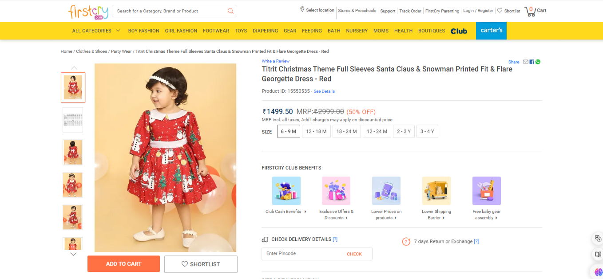
Task: Share product via WhatsApp icon
Action: tap(538, 62)
